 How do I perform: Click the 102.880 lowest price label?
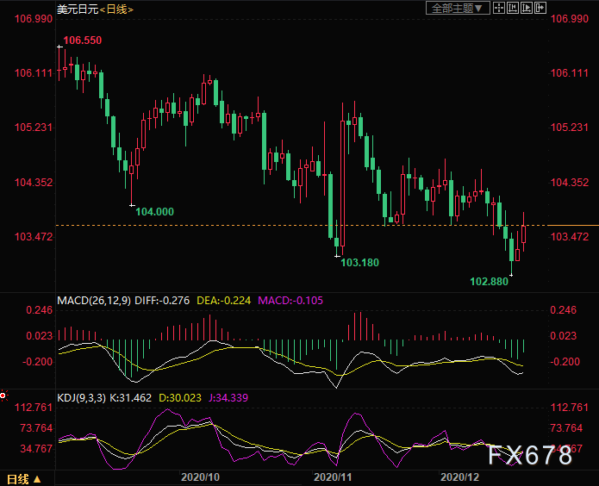pos(489,281)
